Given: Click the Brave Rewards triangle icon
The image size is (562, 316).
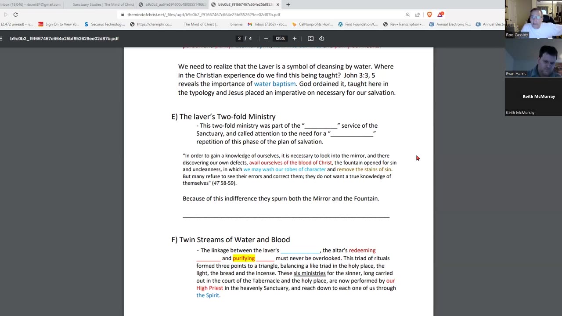Looking at the screenshot, I should (x=440, y=14).
